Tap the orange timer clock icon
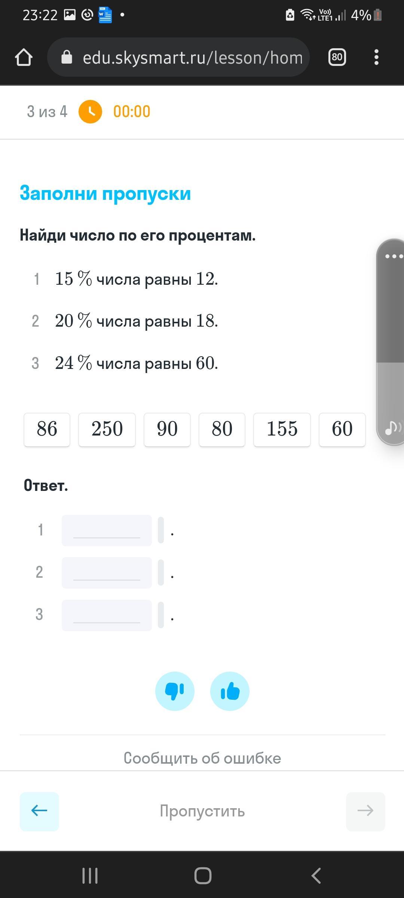404x898 pixels. (90, 112)
